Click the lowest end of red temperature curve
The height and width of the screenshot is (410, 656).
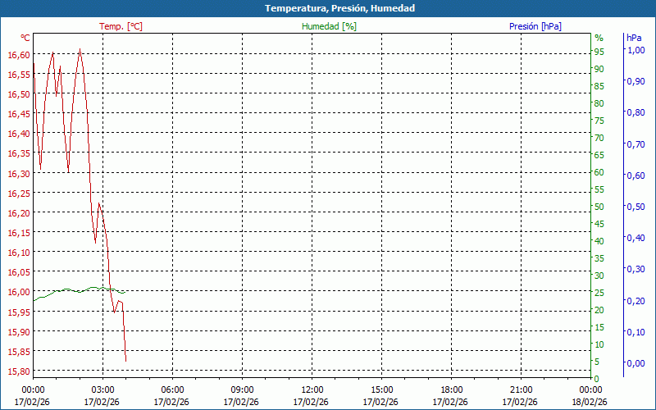click(x=125, y=360)
